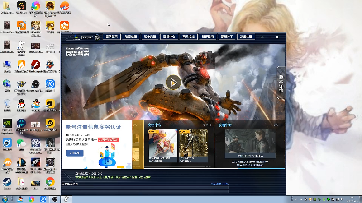Open the Windows Start menu
This screenshot has width=362, height=203.
5,199
